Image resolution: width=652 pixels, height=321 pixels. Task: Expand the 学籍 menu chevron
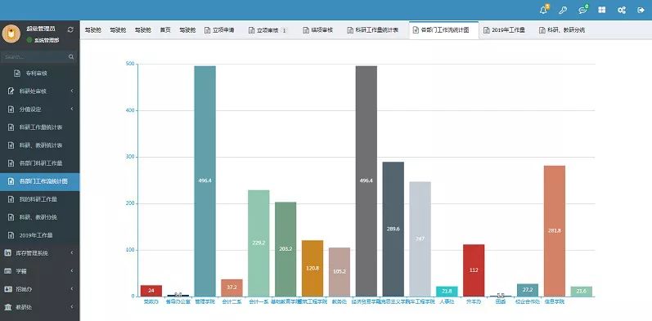pyautogui.click(x=71, y=270)
